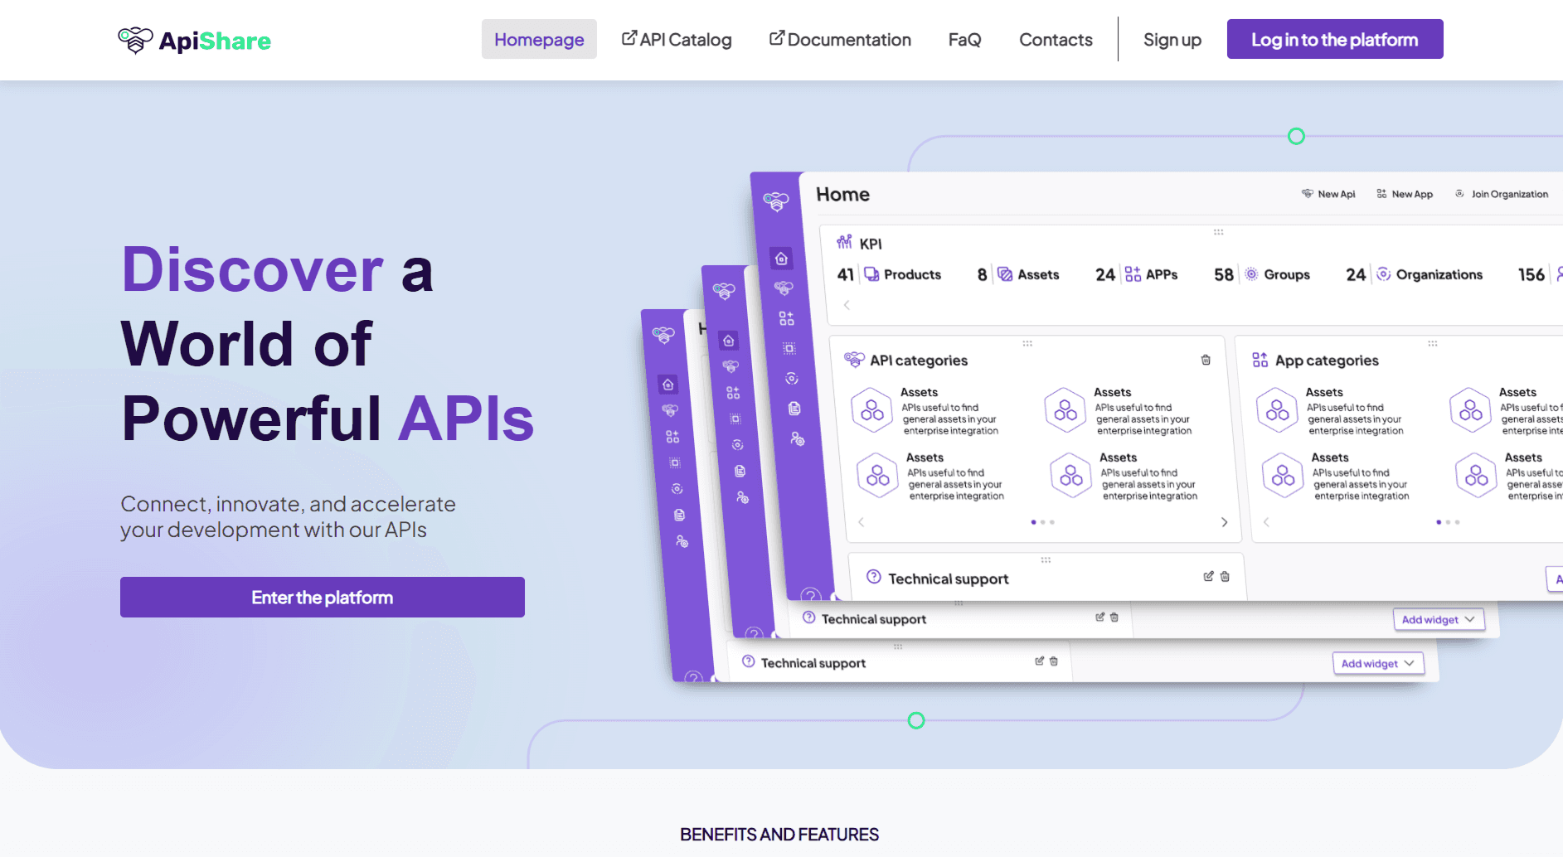The height and width of the screenshot is (857, 1563).
Task: Select users icon in back dashboard sidebar
Action: coord(682,541)
